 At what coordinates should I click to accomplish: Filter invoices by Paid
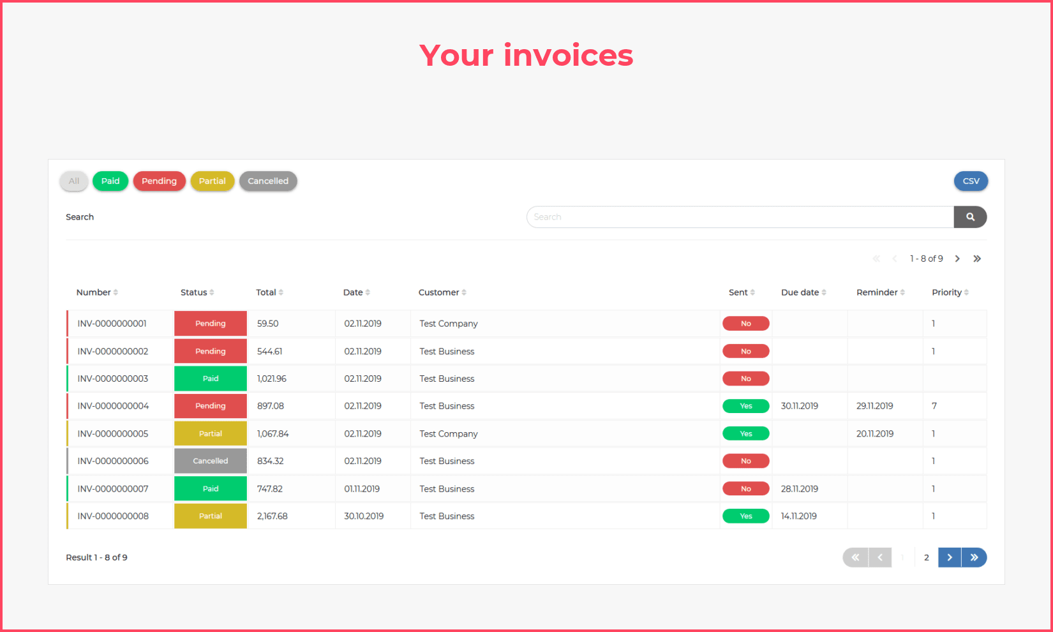pos(110,181)
